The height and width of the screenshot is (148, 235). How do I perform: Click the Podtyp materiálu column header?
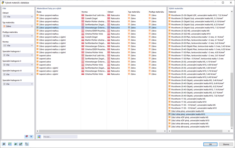coord(157,12)
